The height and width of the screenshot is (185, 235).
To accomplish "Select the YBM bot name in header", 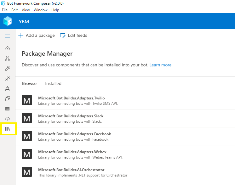I will coord(24,22).
